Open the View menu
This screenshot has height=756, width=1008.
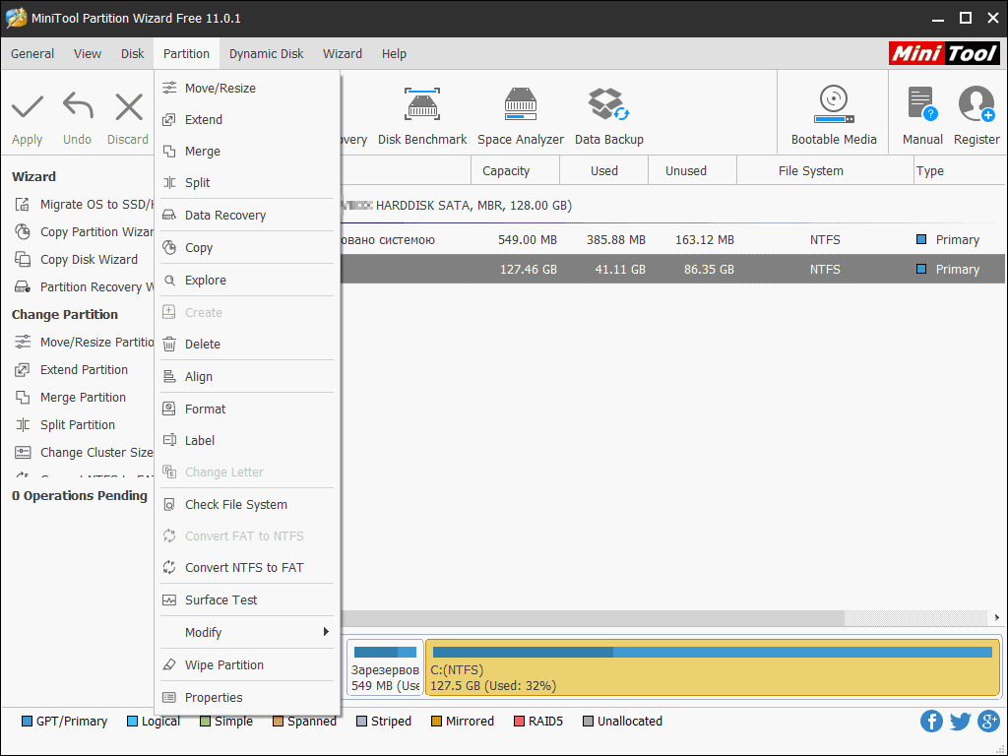[87, 54]
